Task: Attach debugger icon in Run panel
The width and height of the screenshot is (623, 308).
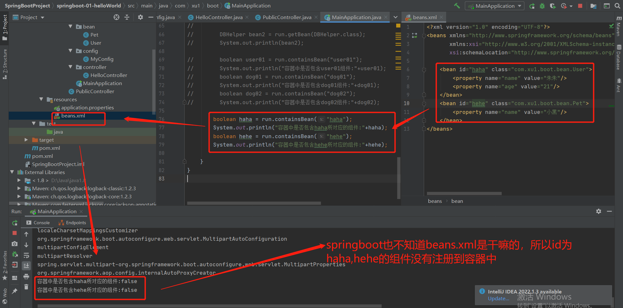Action: click(15, 254)
